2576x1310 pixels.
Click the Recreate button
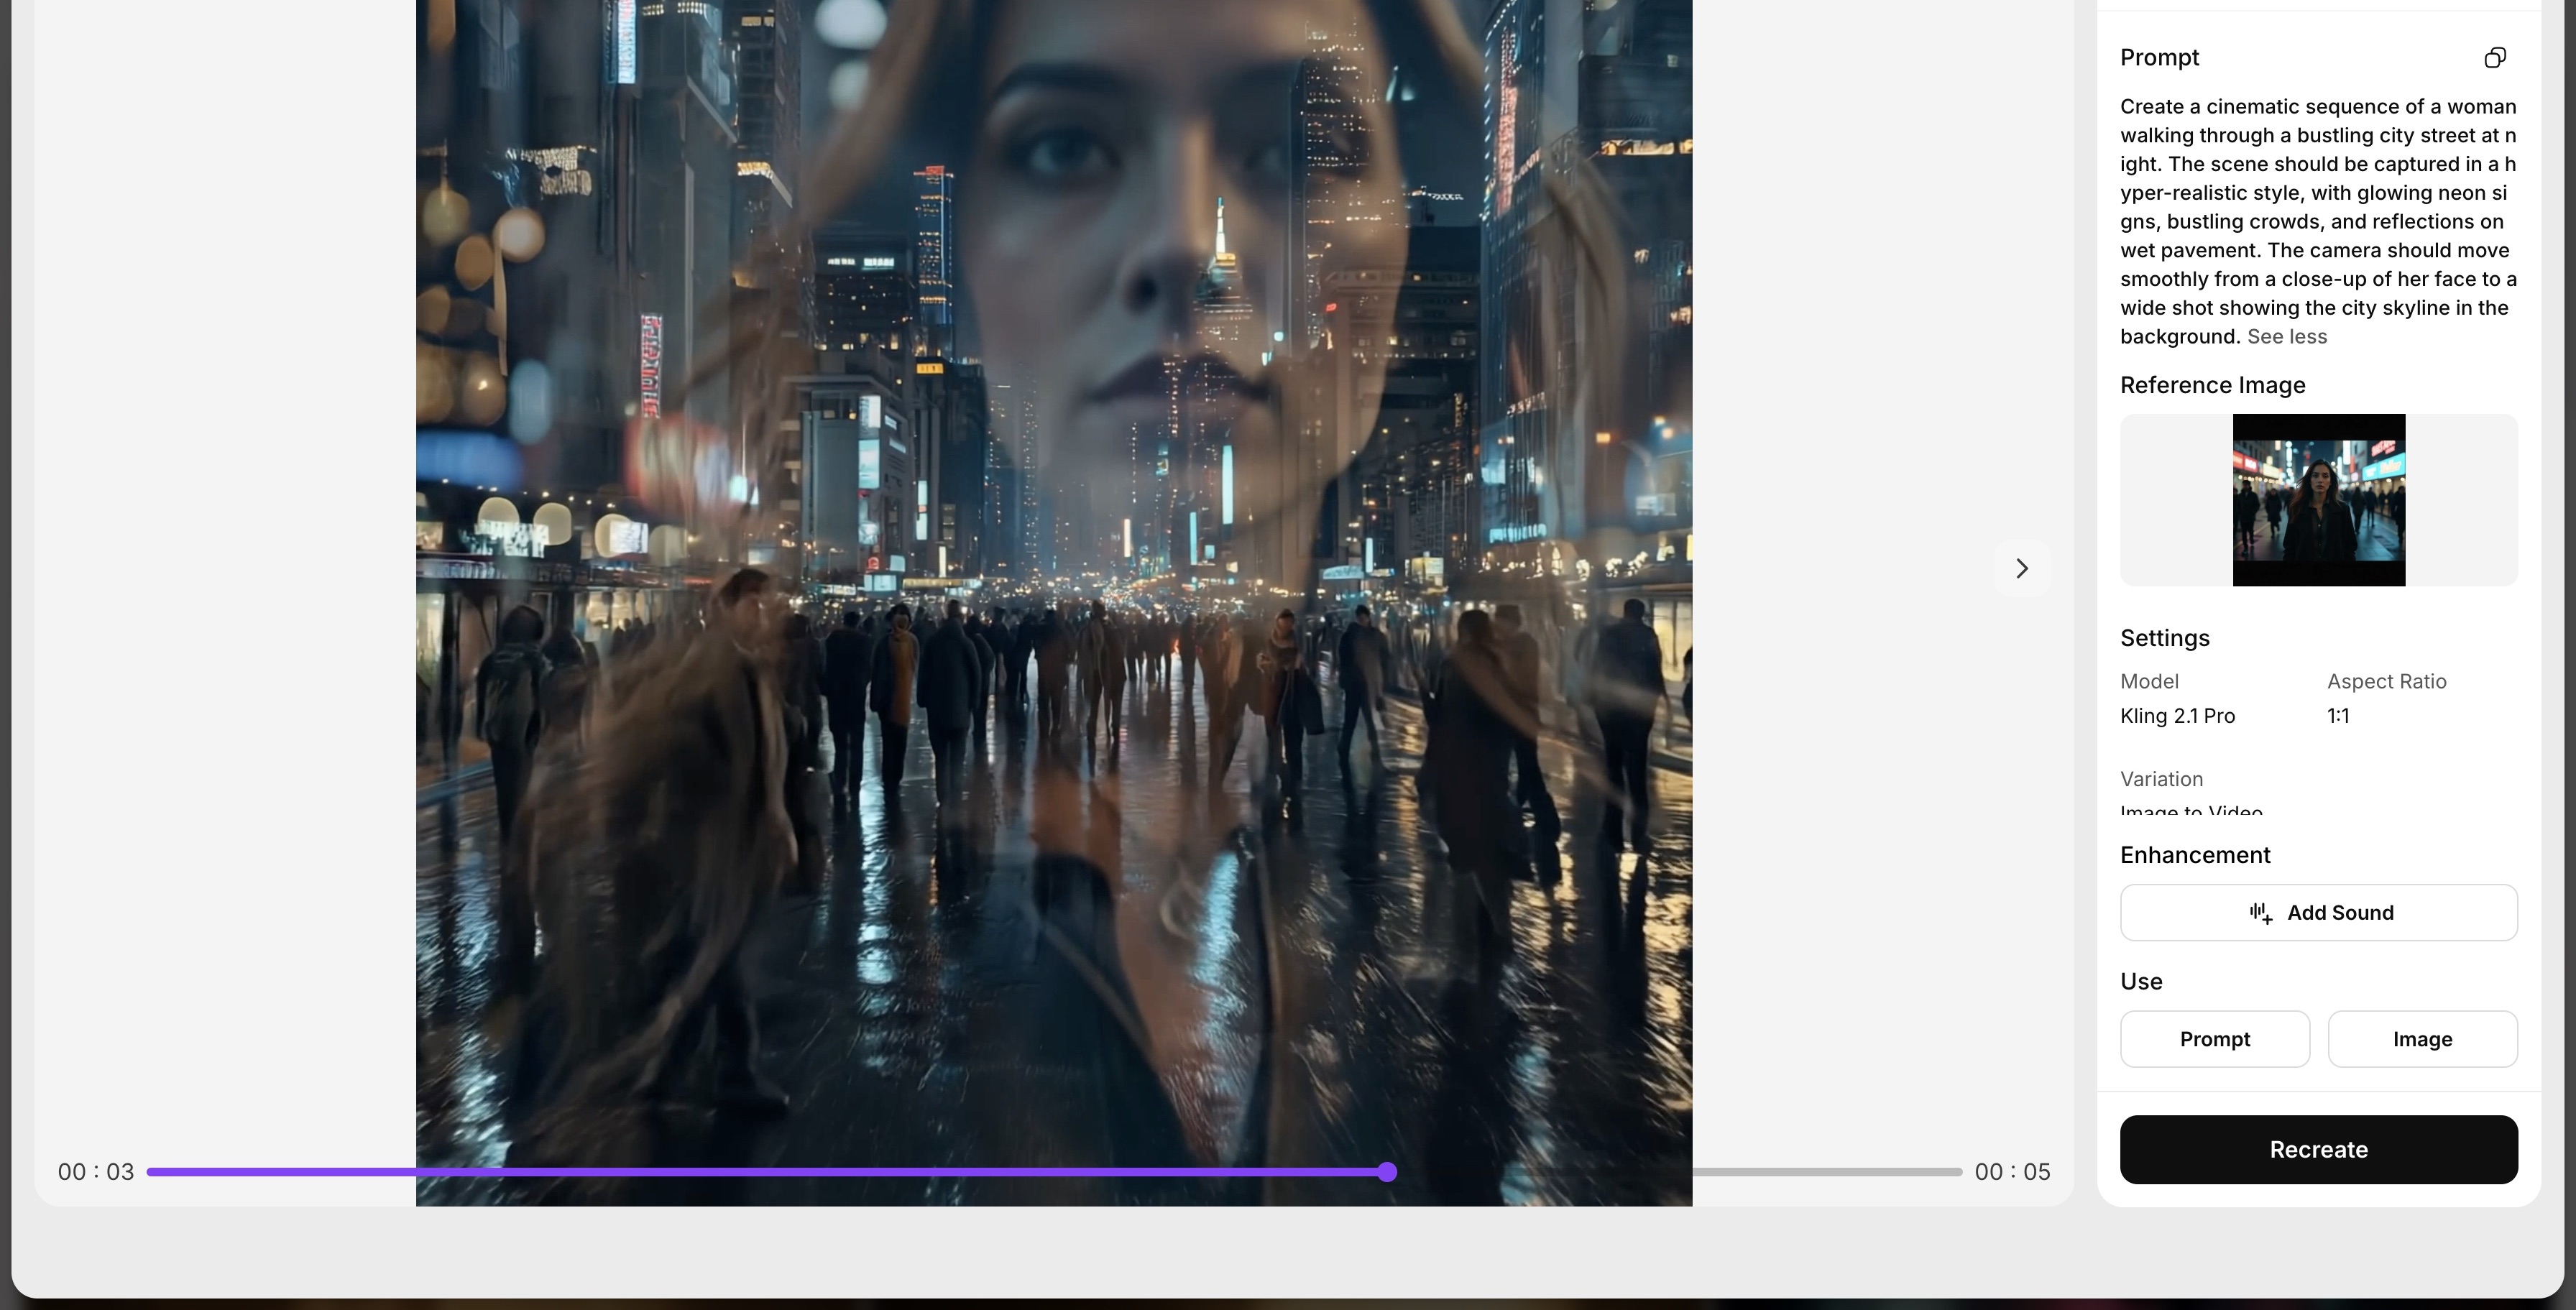click(x=2319, y=1150)
